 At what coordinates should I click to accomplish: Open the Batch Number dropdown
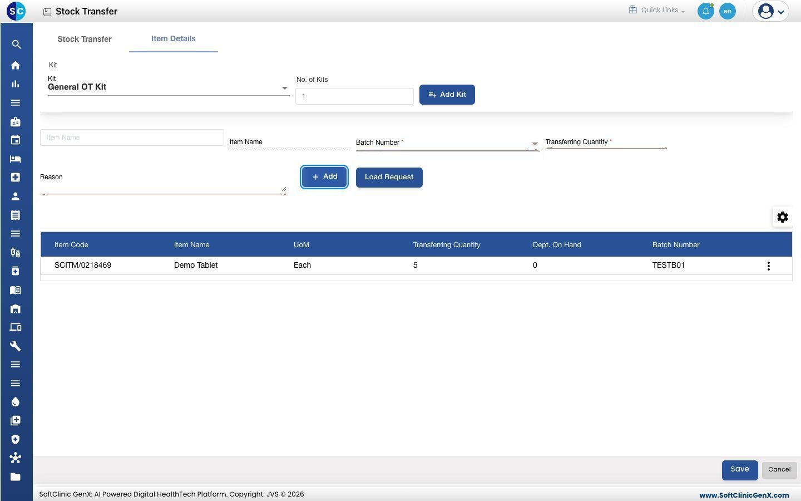click(x=448, y=143)
